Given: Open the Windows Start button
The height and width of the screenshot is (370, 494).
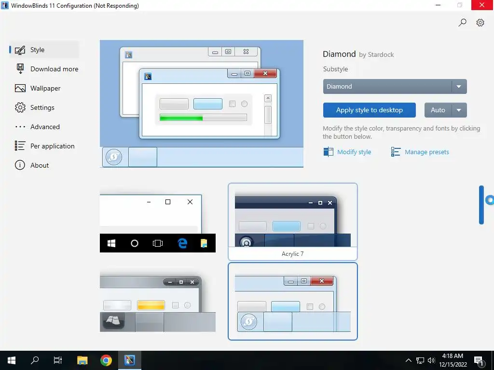Looking at the screenshot, I should [x=12, y=360].
